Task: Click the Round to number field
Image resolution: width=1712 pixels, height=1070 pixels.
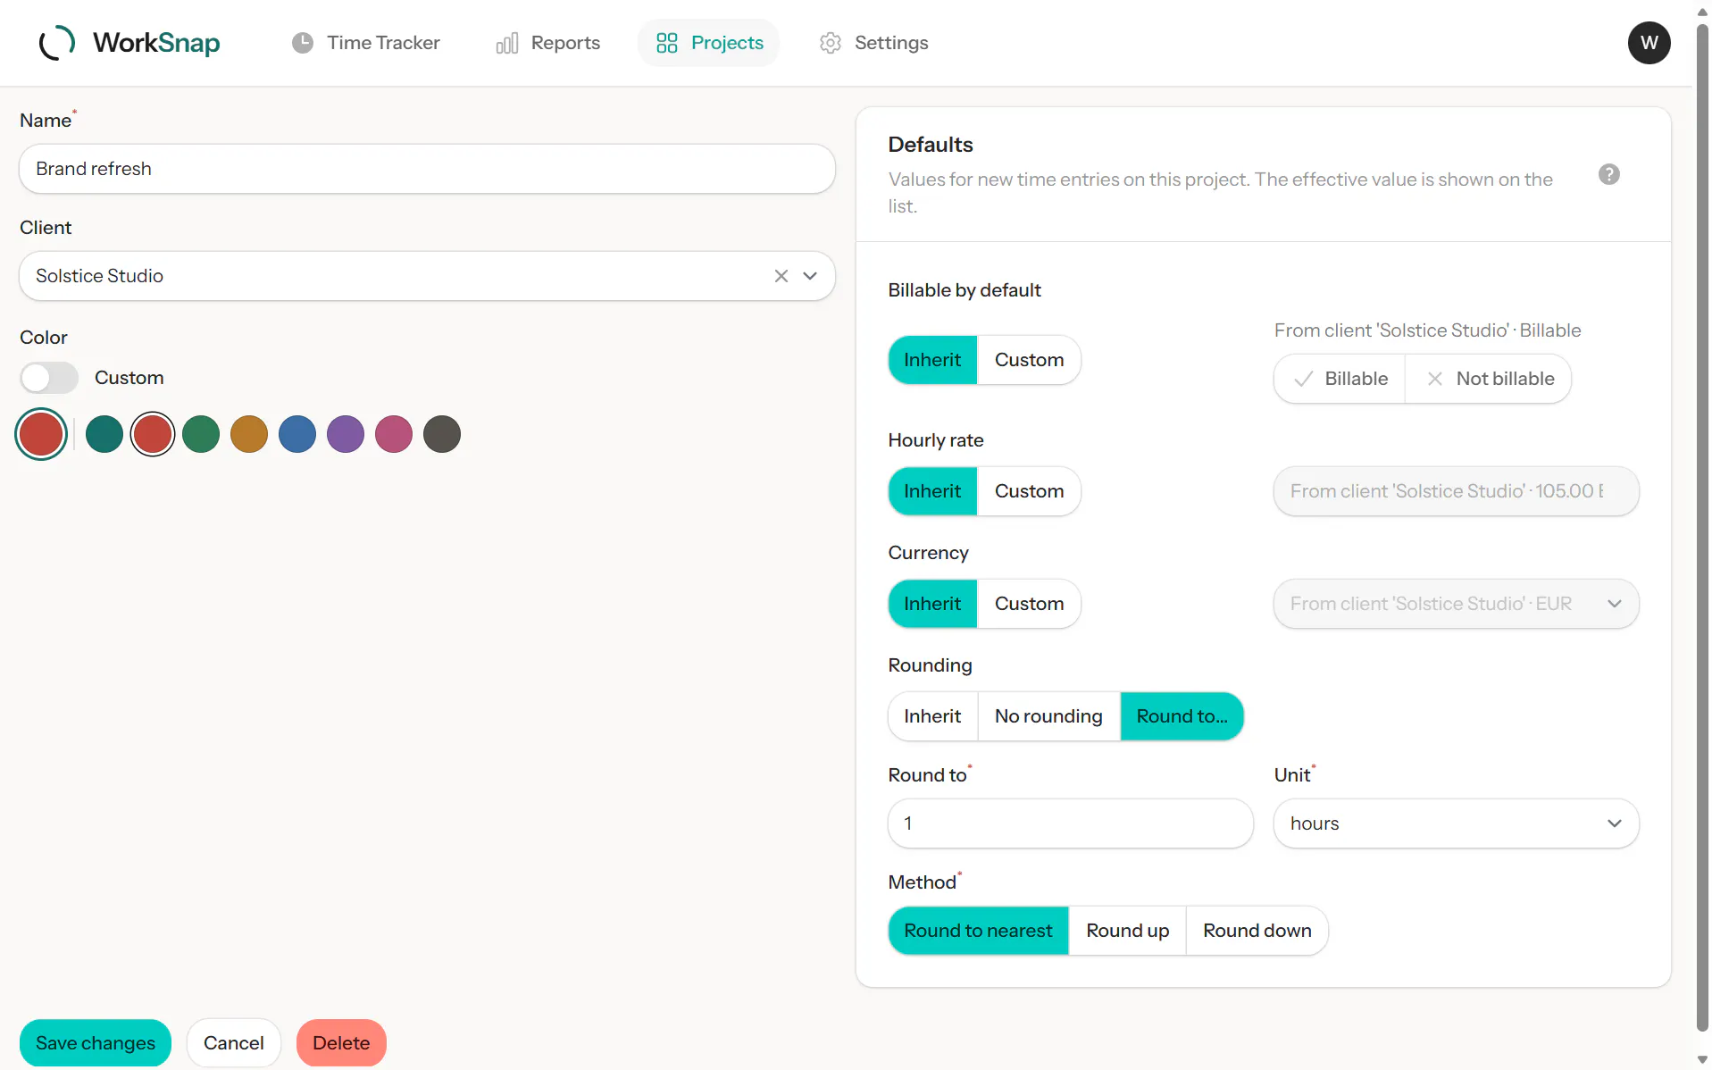Action: click(1070, 823)
